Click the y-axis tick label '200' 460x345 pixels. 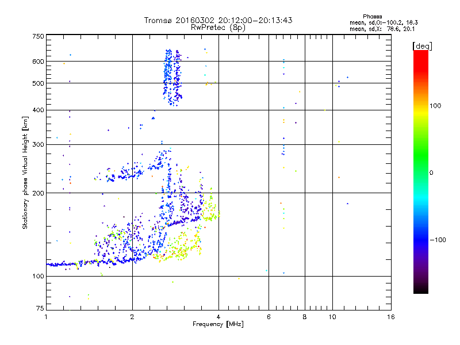(38, 193)
